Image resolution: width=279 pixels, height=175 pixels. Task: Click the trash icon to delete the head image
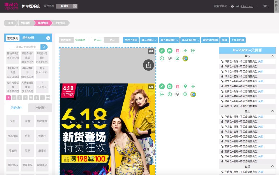[177, 87]
